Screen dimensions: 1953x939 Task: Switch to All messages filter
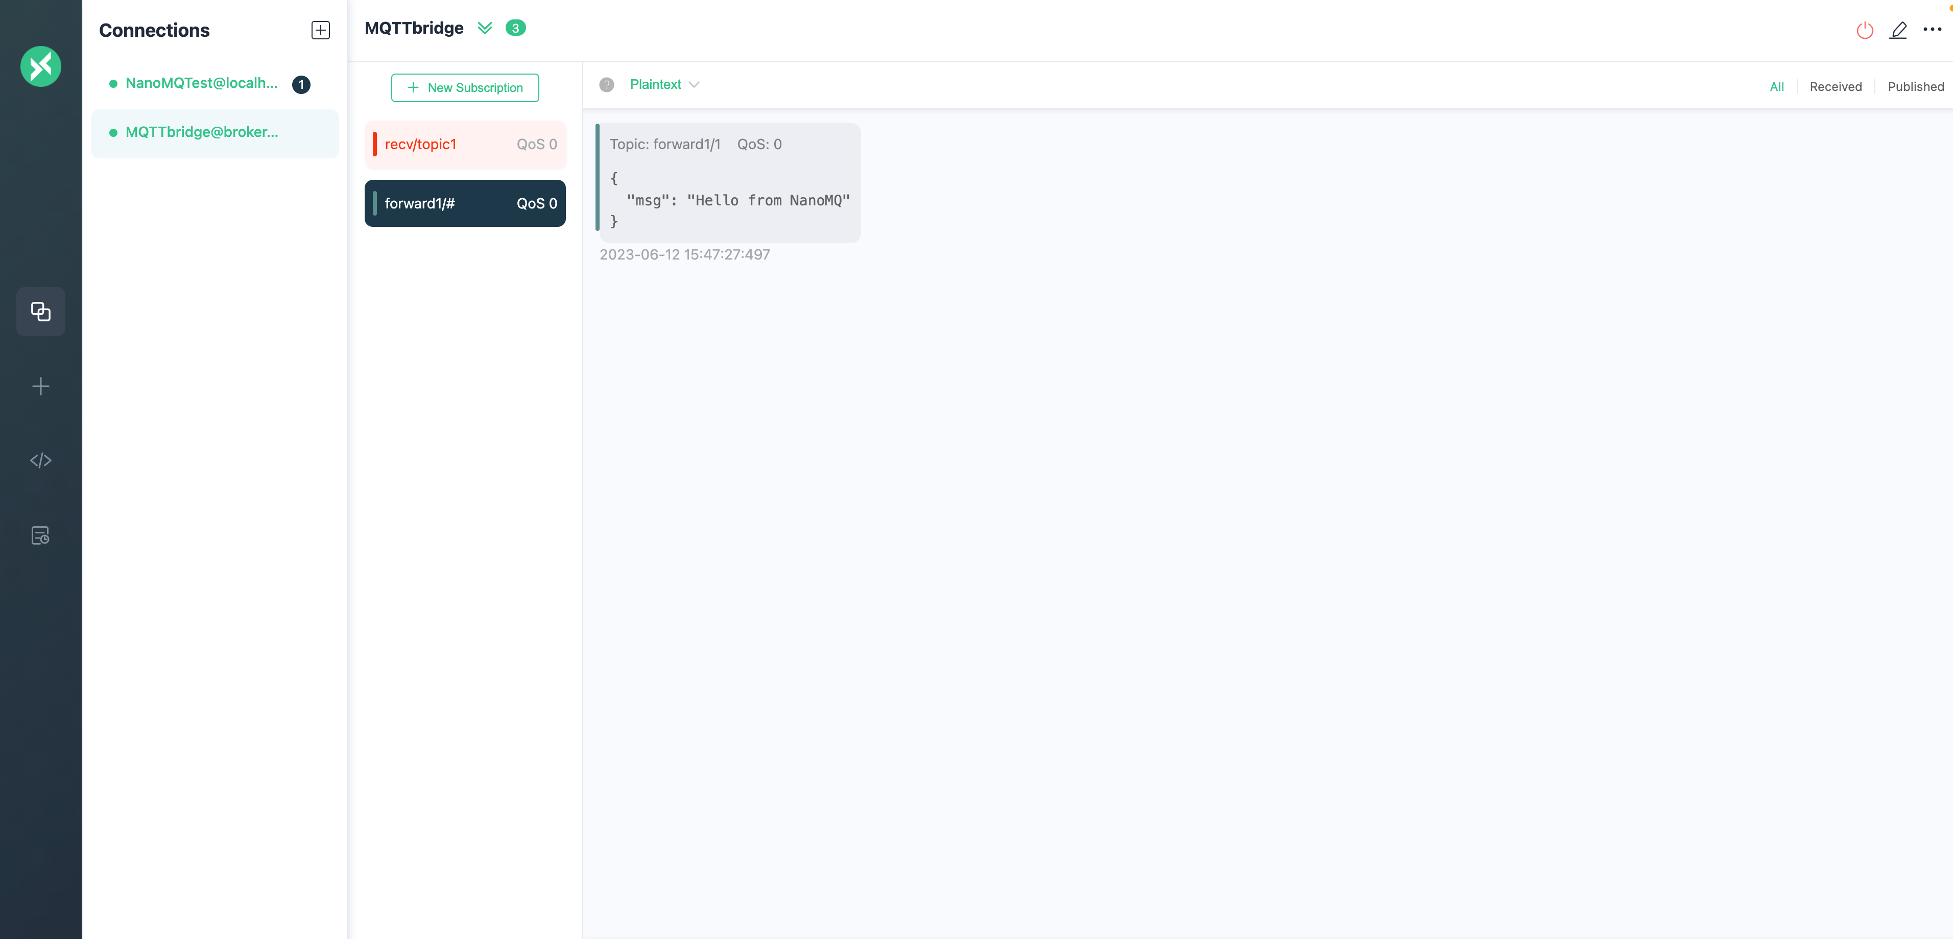1776,86
